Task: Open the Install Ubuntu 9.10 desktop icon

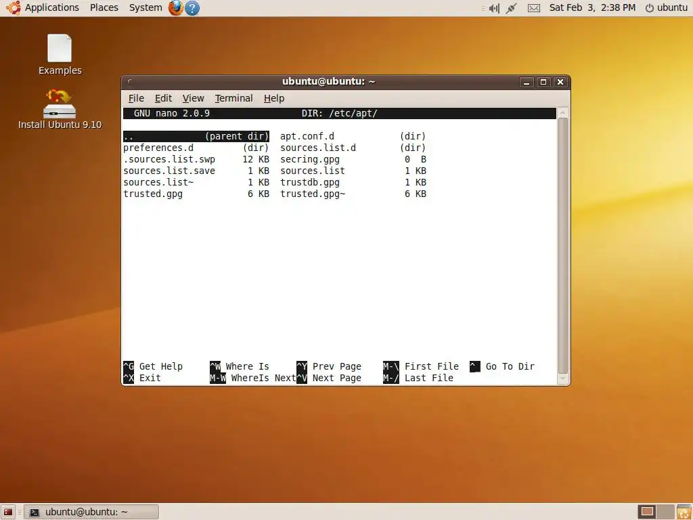Action: (60, 109)
